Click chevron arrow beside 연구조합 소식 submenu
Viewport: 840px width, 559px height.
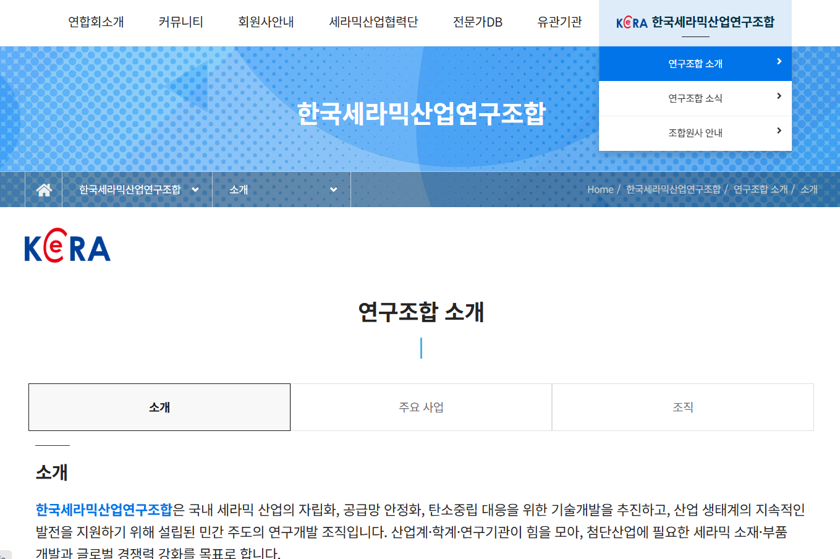[x=779, y=96]
